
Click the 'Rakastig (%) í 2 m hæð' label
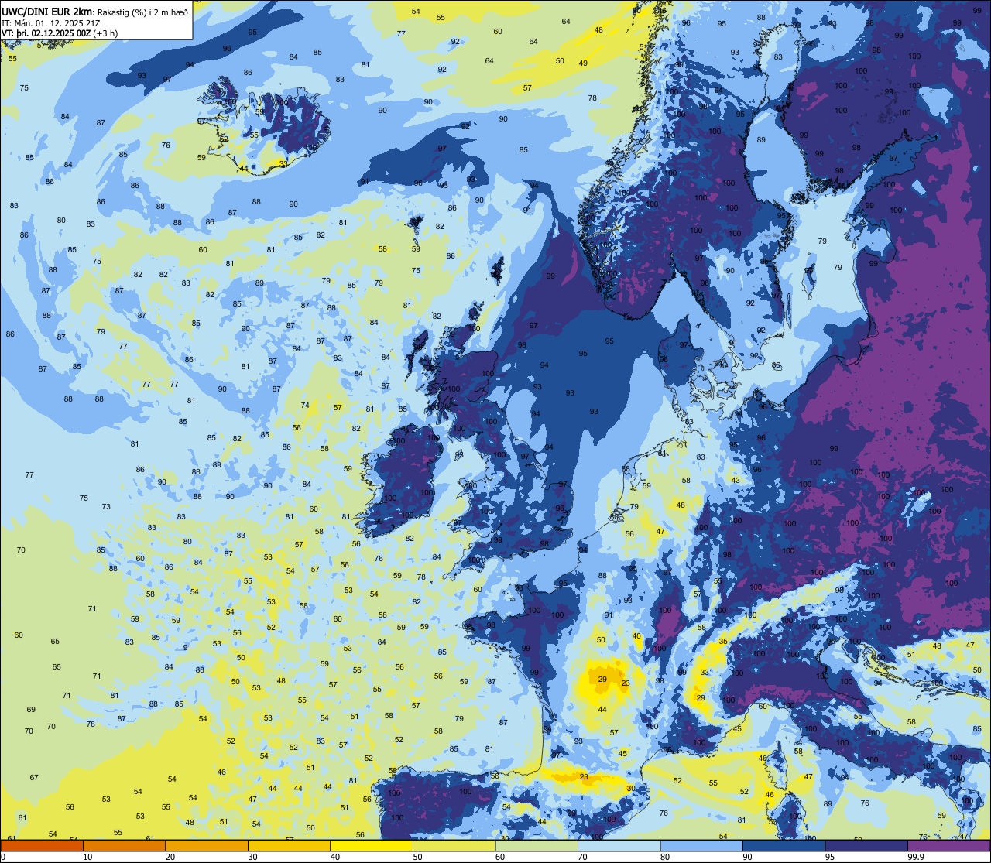click(142, 11)
